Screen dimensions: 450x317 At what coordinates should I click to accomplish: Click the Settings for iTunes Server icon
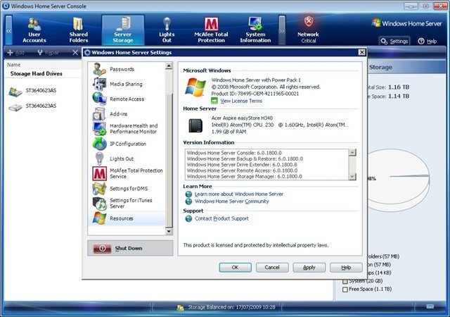tap(99, 204)
